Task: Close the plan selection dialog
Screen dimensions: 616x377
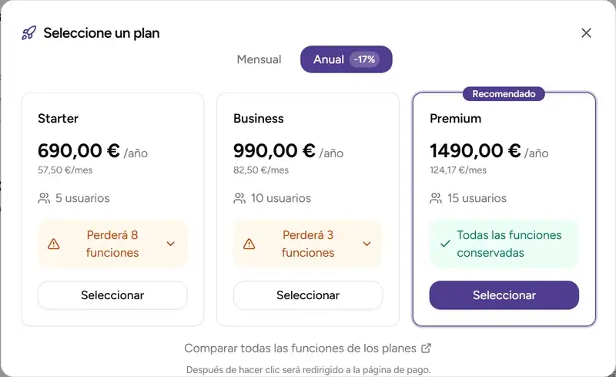Action: point(586,33)
